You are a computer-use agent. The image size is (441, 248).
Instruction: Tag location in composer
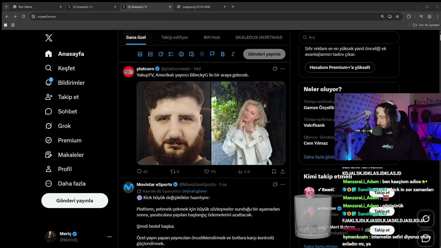pyautogui.click(x=202, y=54)
